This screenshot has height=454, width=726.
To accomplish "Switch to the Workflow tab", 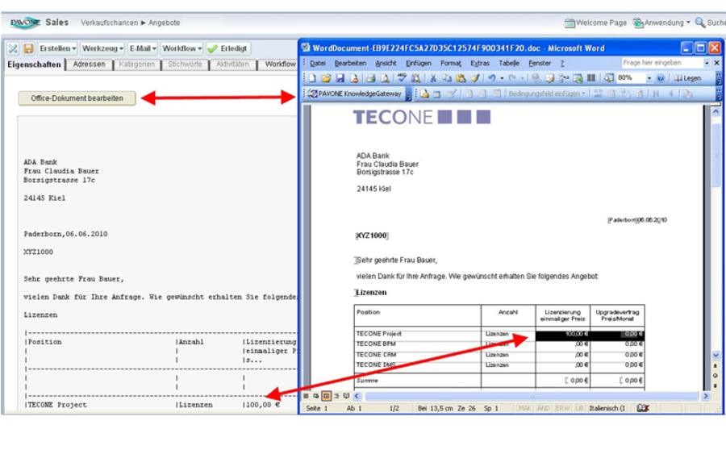I will [x=280, y=65].
